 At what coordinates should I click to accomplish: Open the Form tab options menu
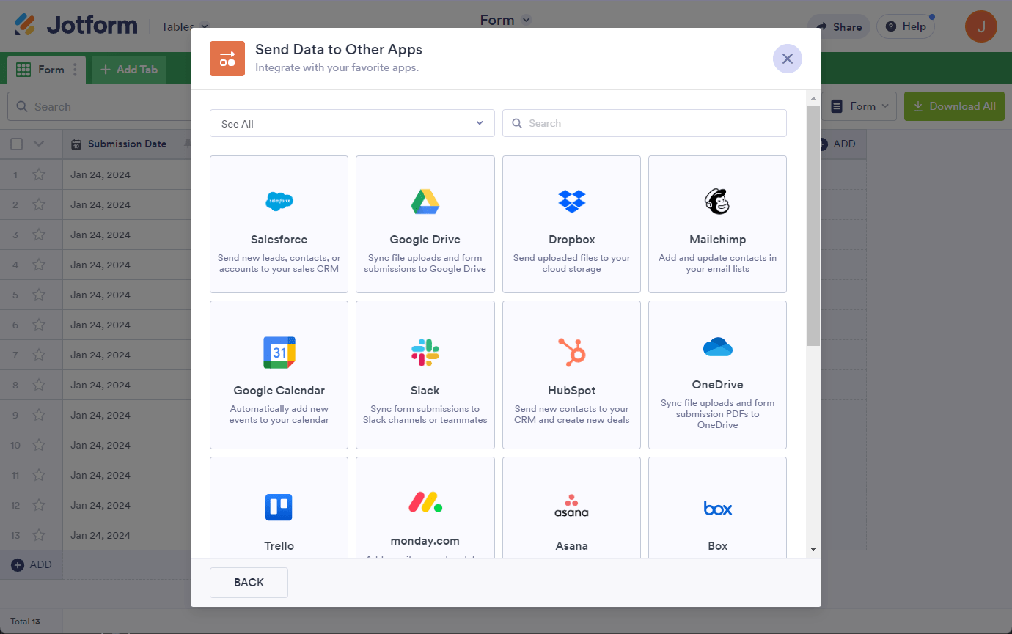[x=75, y=70]
